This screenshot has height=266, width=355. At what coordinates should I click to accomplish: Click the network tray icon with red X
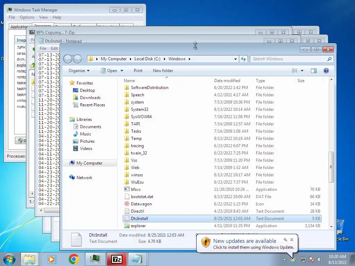(x=312, y=259)
